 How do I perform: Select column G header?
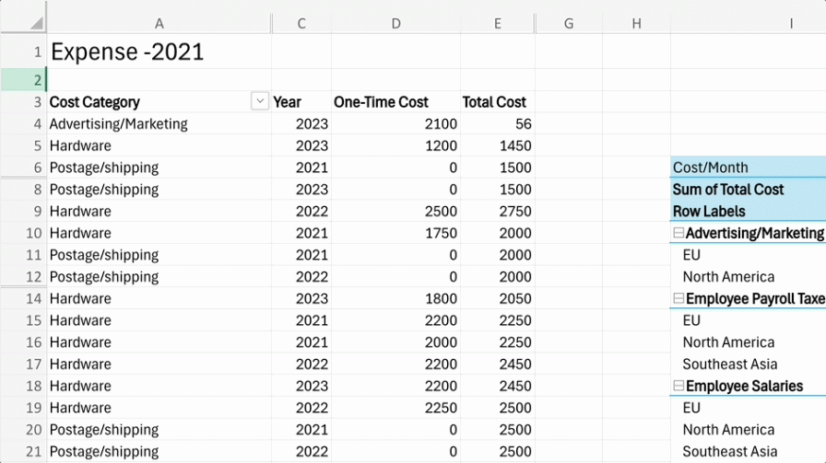click(x=569, y=23)
